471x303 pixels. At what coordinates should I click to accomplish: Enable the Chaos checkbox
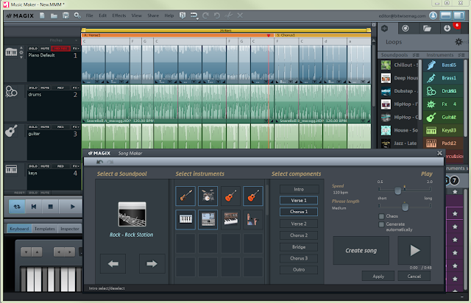380,216
